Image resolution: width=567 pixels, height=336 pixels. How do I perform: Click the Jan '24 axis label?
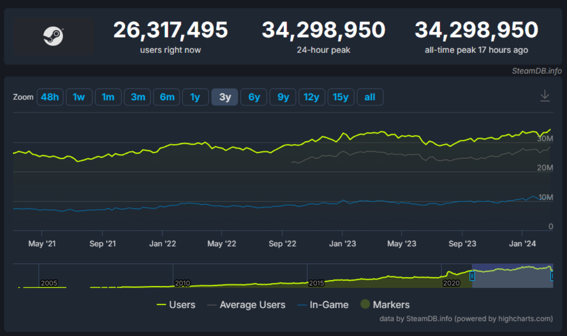point(522,244)
